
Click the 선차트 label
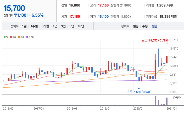tap(15, 26)
